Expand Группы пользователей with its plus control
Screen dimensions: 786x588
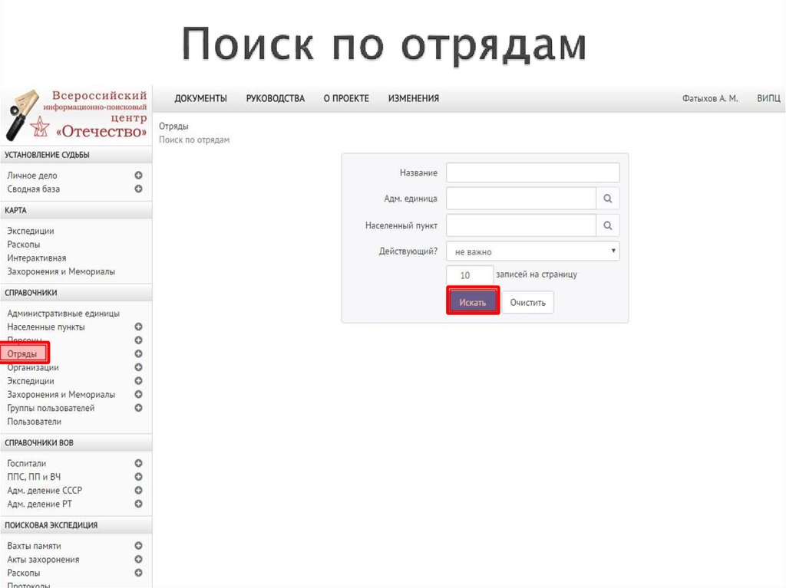coord(139,408)
